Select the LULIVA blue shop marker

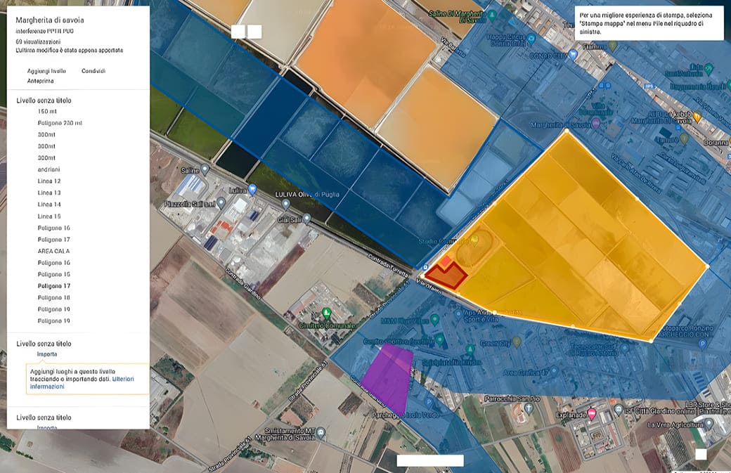click(x=252, y=189)
